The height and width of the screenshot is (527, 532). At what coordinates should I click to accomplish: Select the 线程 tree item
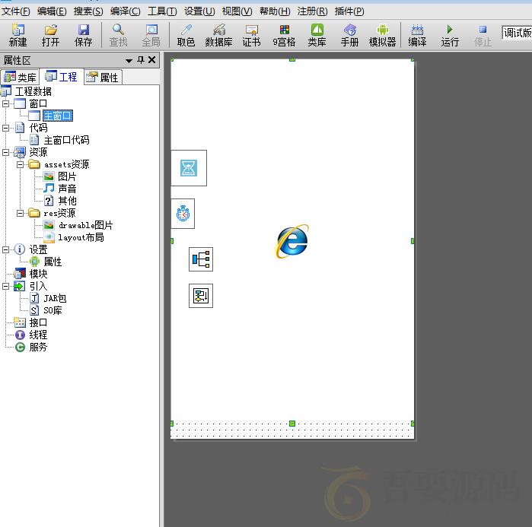(38, 335)
